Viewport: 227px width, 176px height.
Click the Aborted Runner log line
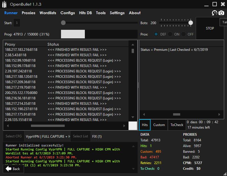pyautogui.click(x=41, y=157)
